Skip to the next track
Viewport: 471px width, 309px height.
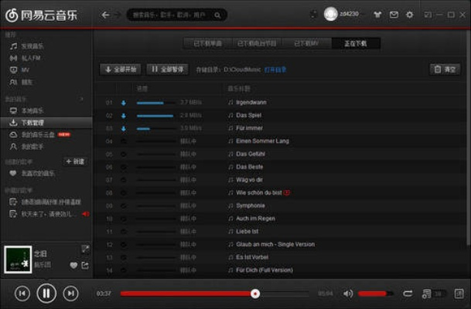tap(70, 294)
